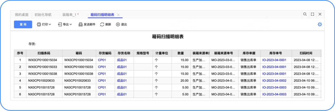Click CP01 link in row 1
Viewport: 335px width, 111px height.
point(102,60)
